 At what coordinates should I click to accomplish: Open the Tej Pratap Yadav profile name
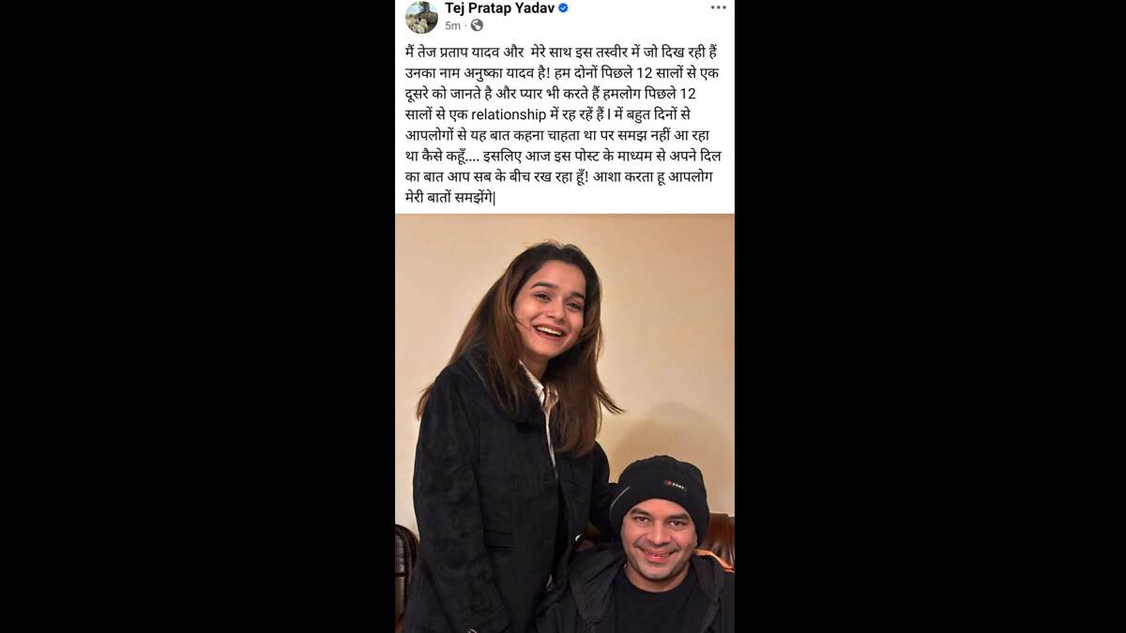[499, 8]
